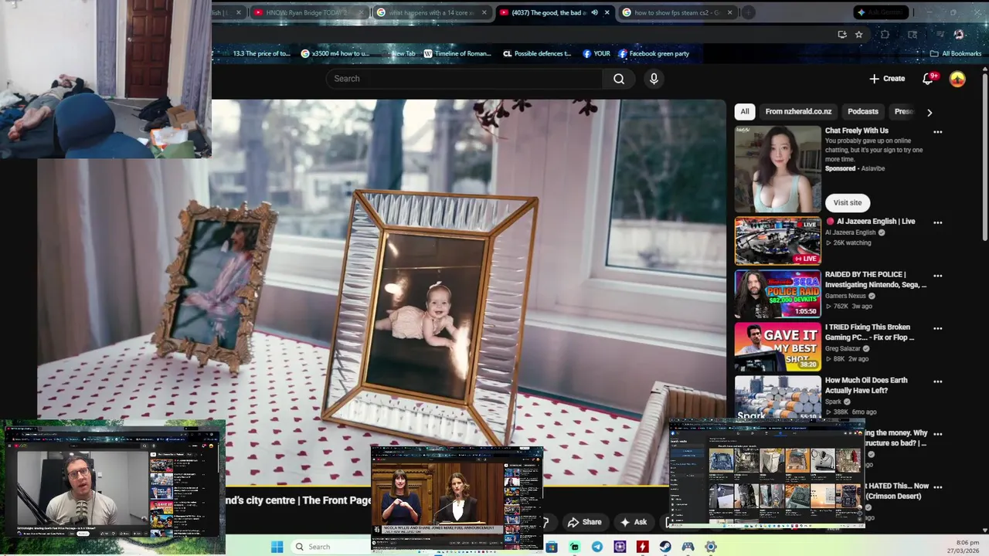
Task: Select the 'Podcasts' filter chip
Action: pyautogui.click(x=862, y=111)
